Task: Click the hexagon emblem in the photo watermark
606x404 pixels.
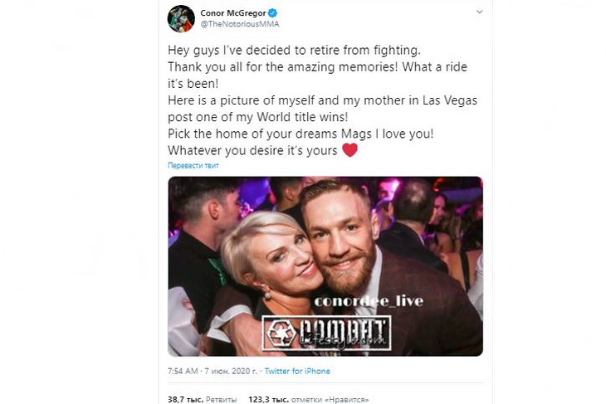Action: [280, 332]
